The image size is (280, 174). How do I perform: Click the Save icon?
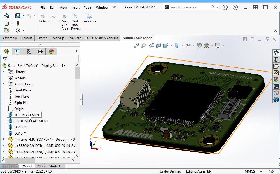(x=18, y=16)
